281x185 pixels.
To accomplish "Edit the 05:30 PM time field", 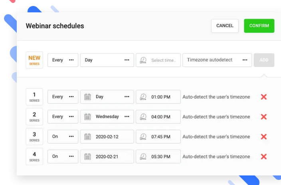I will (161, 156).
